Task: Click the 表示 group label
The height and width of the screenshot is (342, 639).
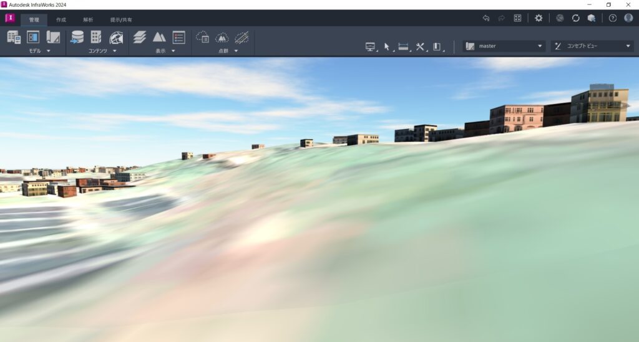Action: (160, 51)
